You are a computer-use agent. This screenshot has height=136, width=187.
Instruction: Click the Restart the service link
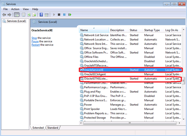pyautogui.click(x=35, y=45)
